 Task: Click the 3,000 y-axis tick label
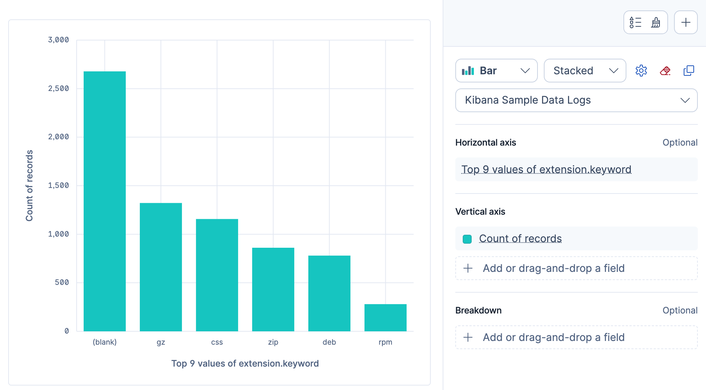click(58, 40)
